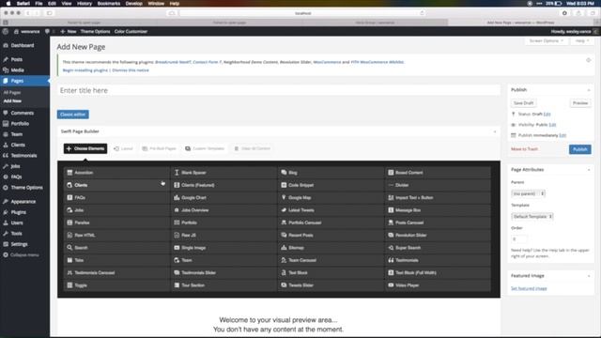601x338 pixels.
Task: Insert the Latest Tweets element
Action: 331,210
